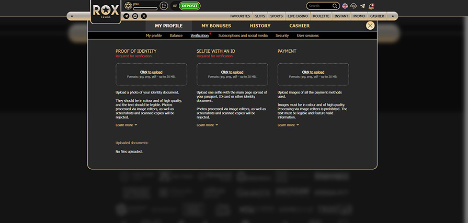
Task: Switch to Cashier tab in dialog
Action: click(300, 26)
